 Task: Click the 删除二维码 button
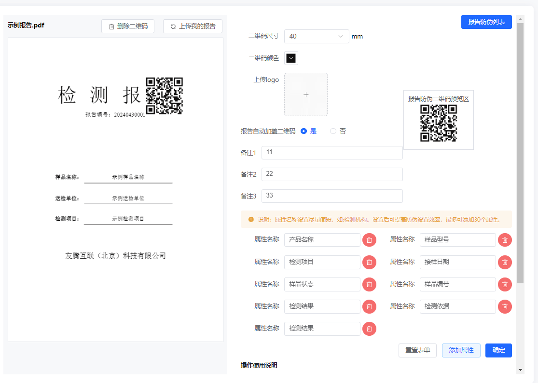[x=128, y=26]
